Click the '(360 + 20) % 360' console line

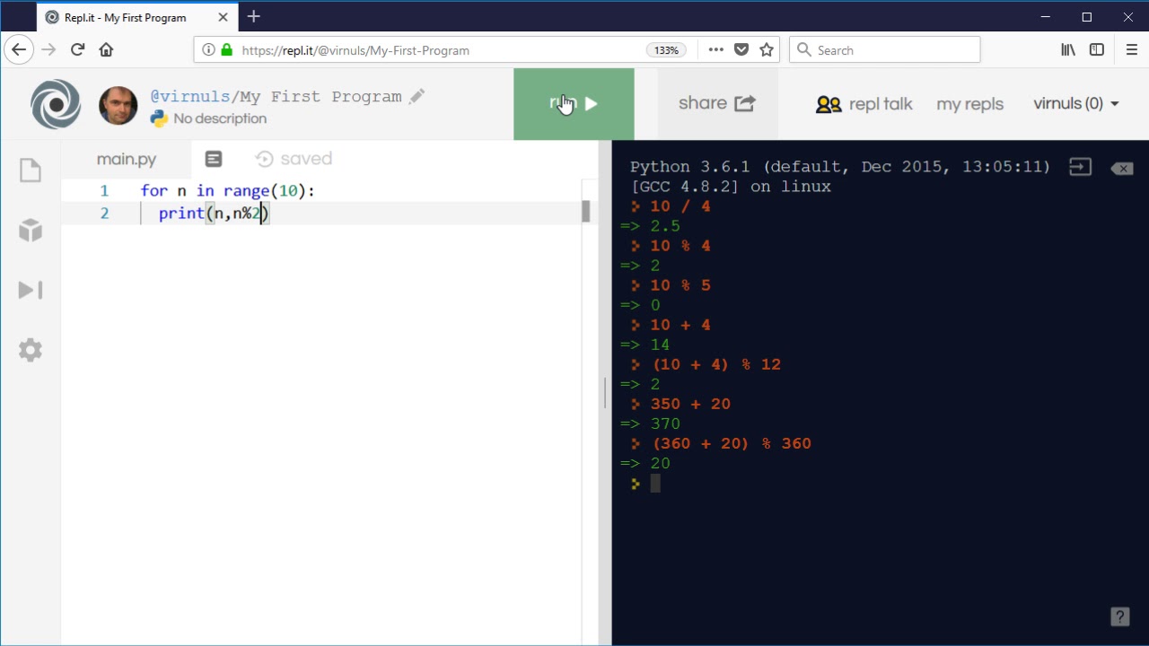point(732,443)
